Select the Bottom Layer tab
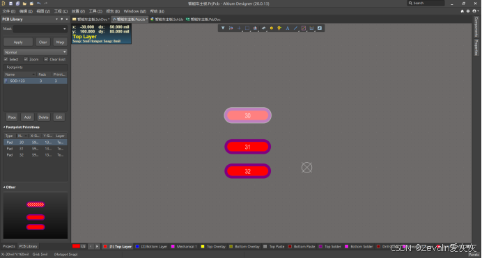482x258 pixels. click(x=151, y=246)
